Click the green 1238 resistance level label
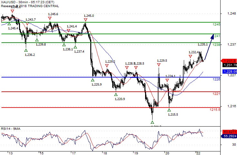Viewport: 237px width, 155px height. pyautogui.click(x=216, y=45)
